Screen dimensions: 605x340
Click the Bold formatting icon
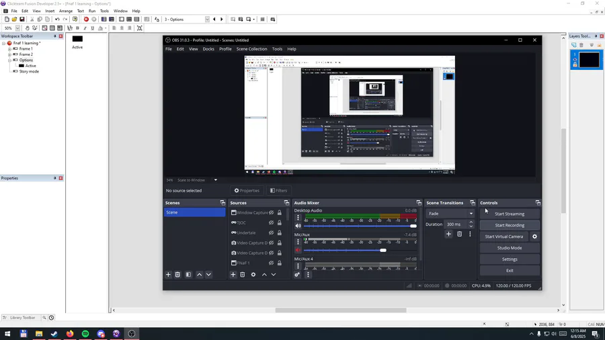[77, 28]
